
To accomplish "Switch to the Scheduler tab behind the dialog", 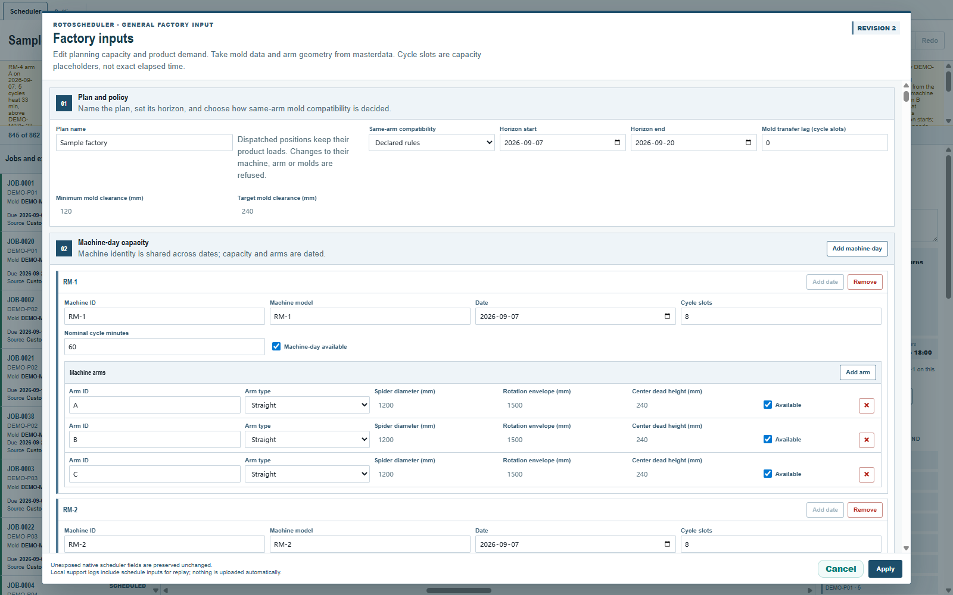I will 26,11.
